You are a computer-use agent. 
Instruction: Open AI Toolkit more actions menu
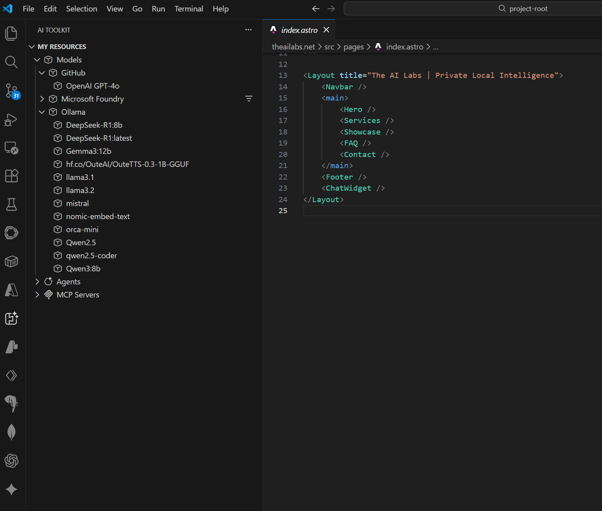click(248, 30)
